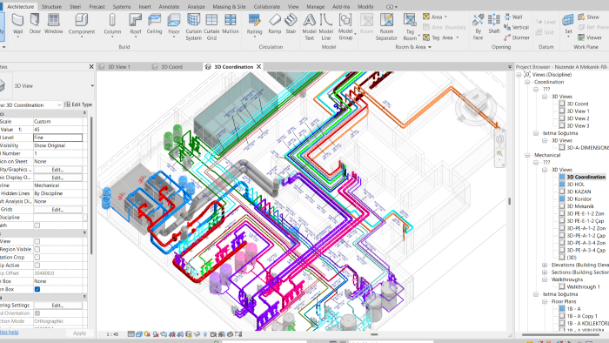Click the Model Text tool
609x343 pixels.
(309, 26)
